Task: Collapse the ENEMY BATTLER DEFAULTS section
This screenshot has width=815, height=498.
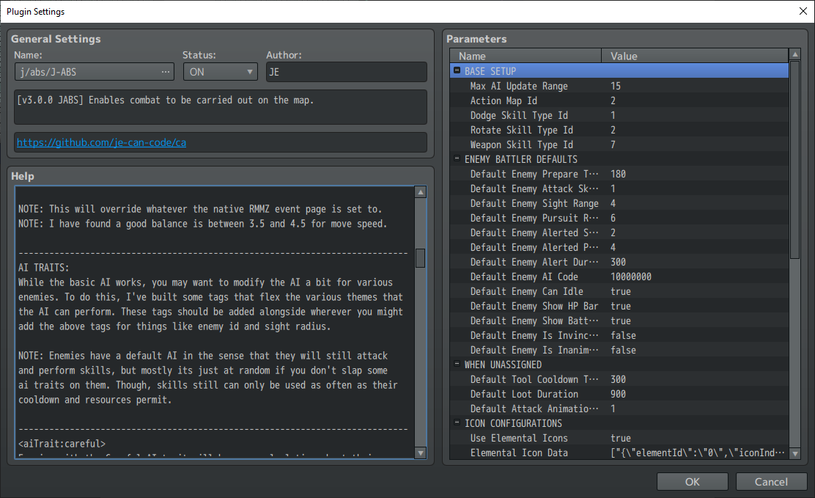Action: [x=457, y=158]
